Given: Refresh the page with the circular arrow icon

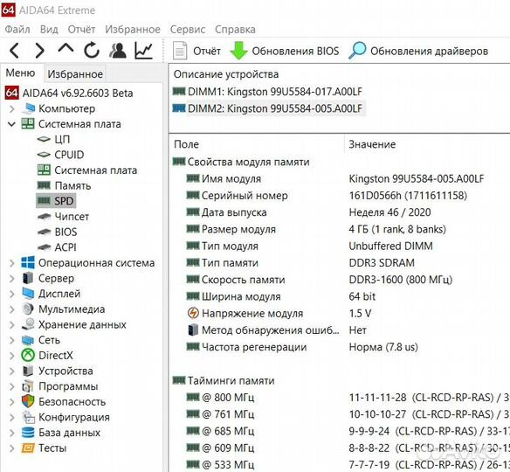Looking at the screenshot, I should pyautogui.click(x=92, y=51).
